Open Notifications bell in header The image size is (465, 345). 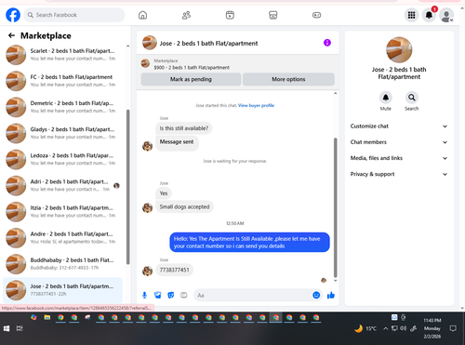429,15
